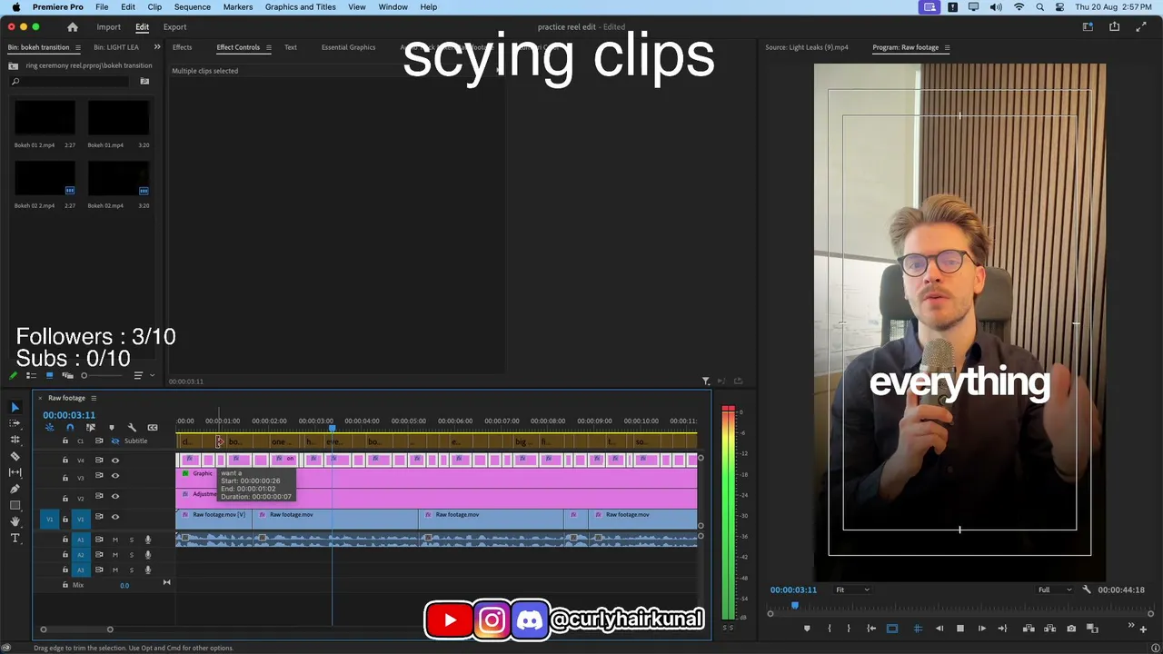Select the Razor tool
Screen dimensions: 1163x654
[15, 456]
